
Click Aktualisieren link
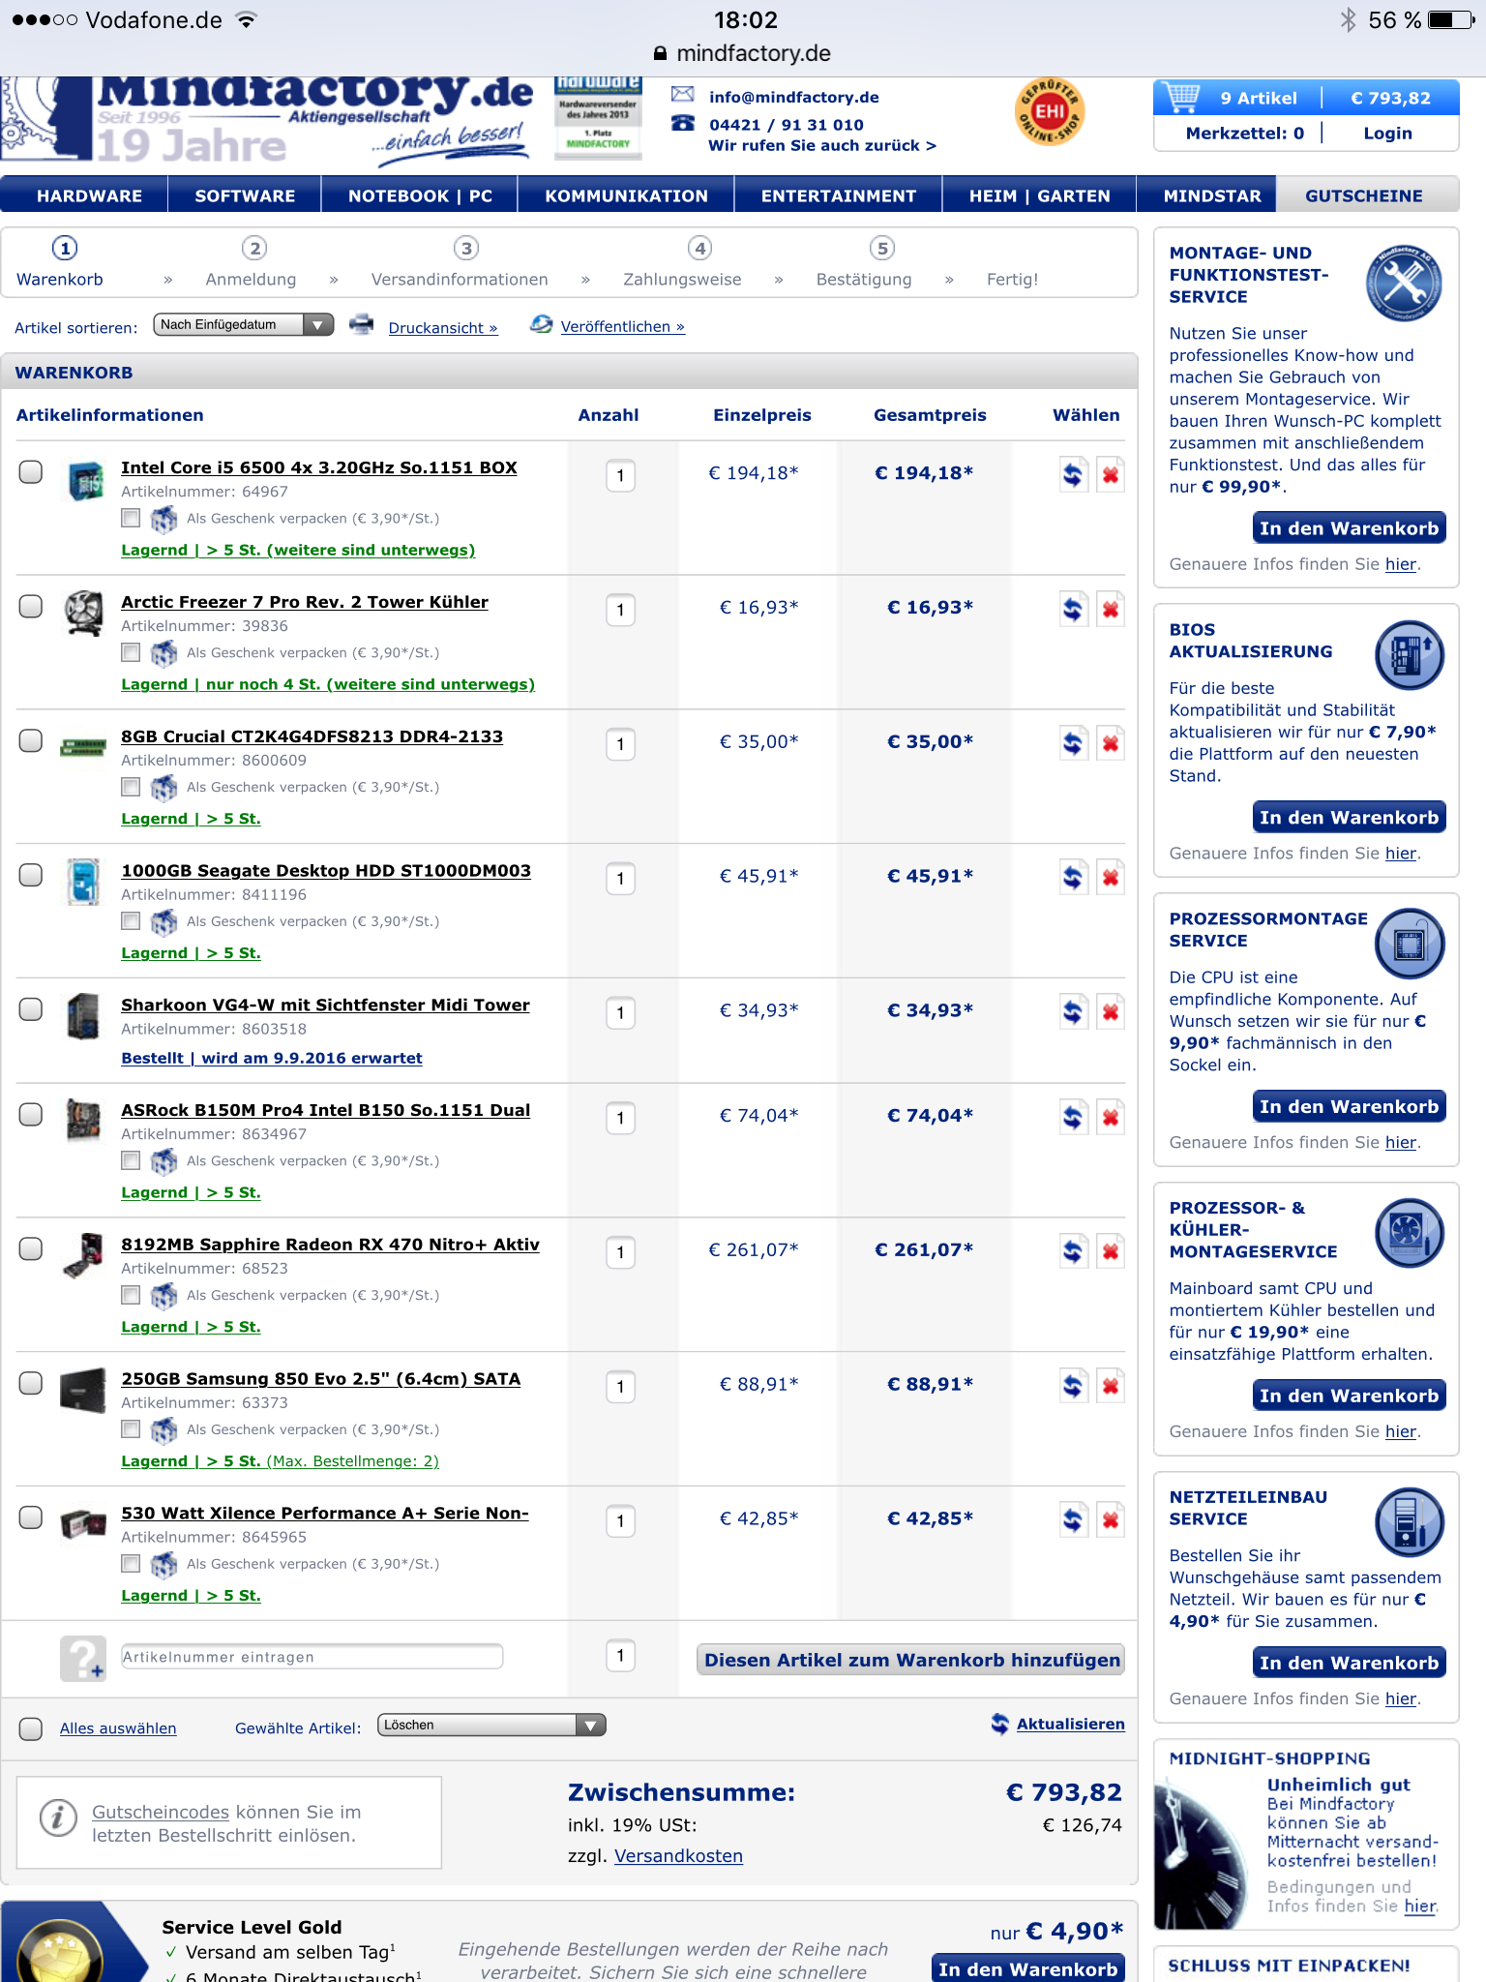coord(1070,1724)
